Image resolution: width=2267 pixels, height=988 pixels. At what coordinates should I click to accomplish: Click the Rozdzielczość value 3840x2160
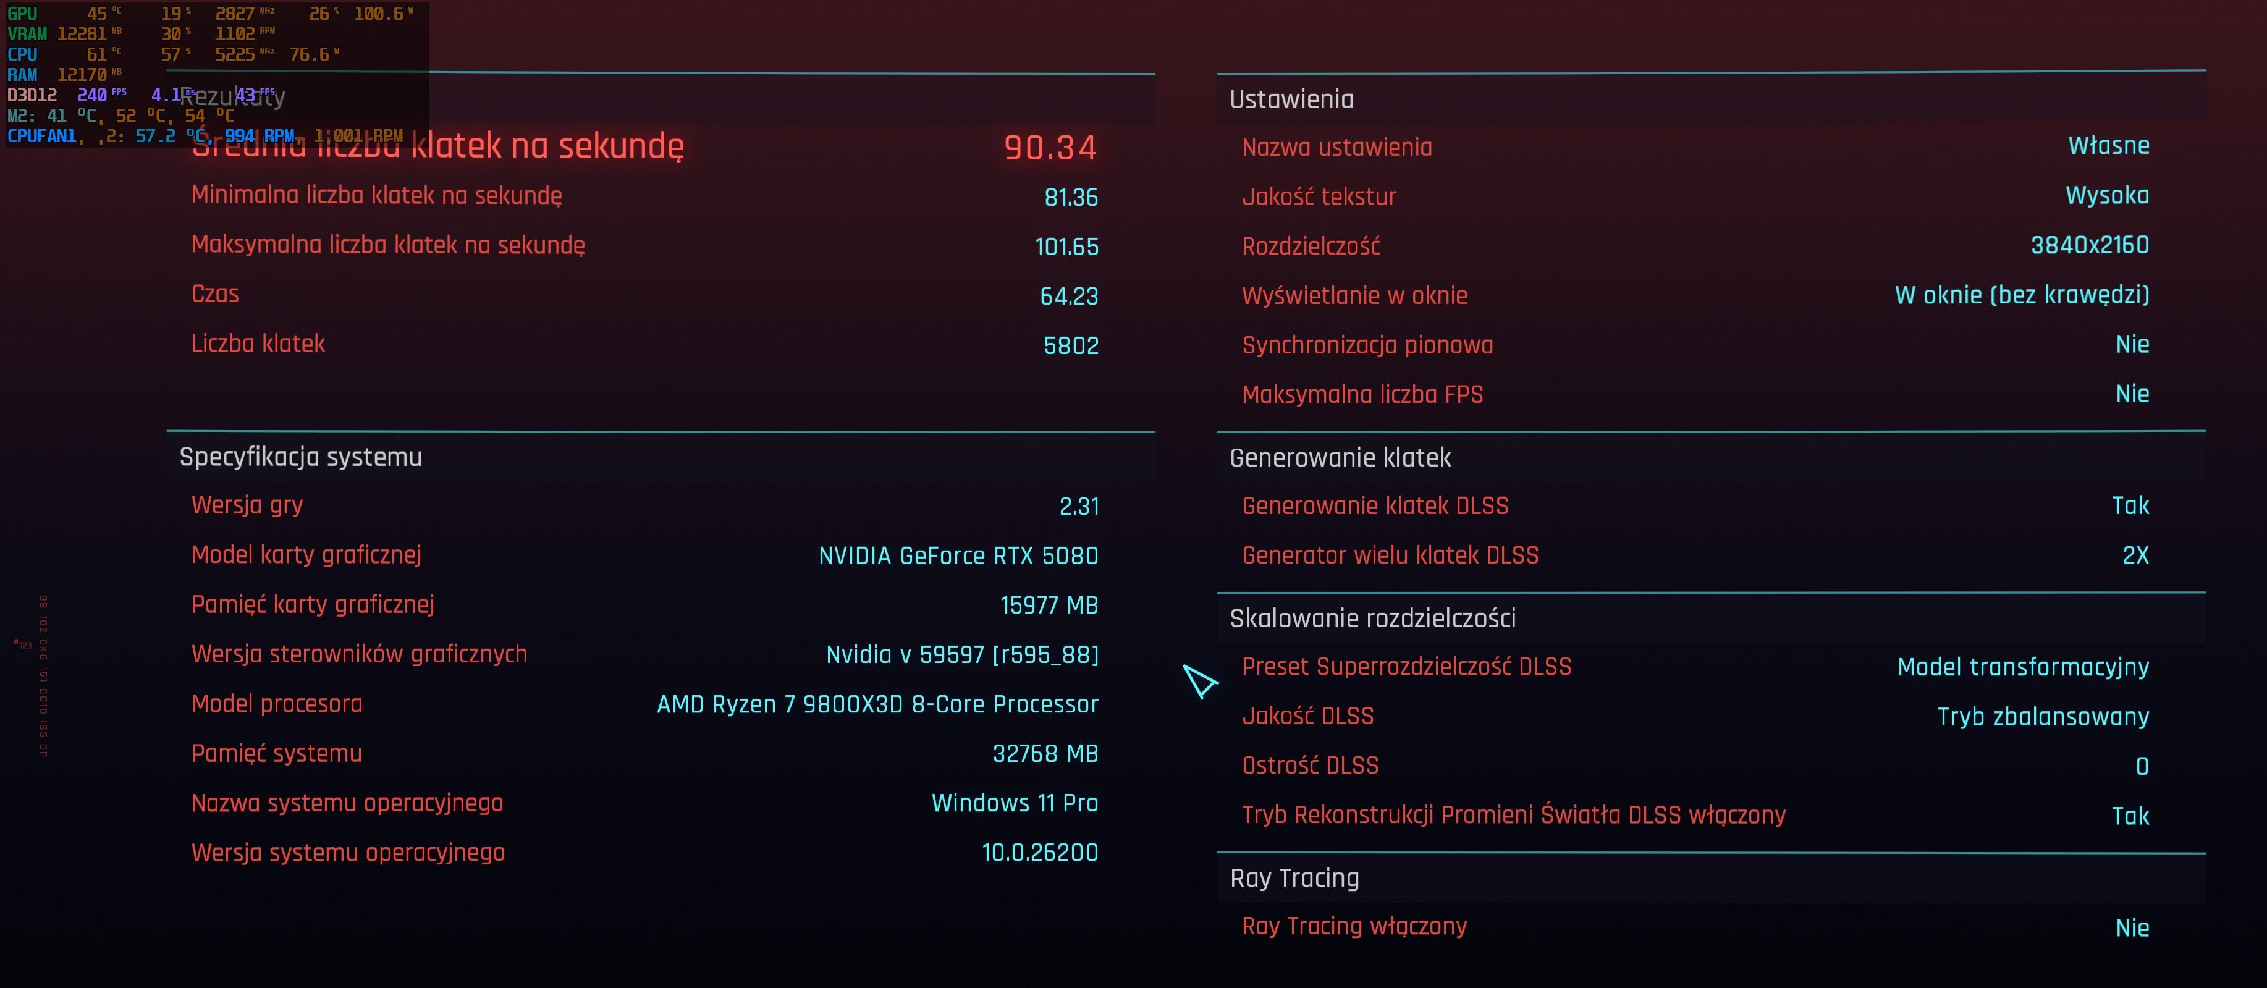pyautogui.click(x=2089, y=245)
